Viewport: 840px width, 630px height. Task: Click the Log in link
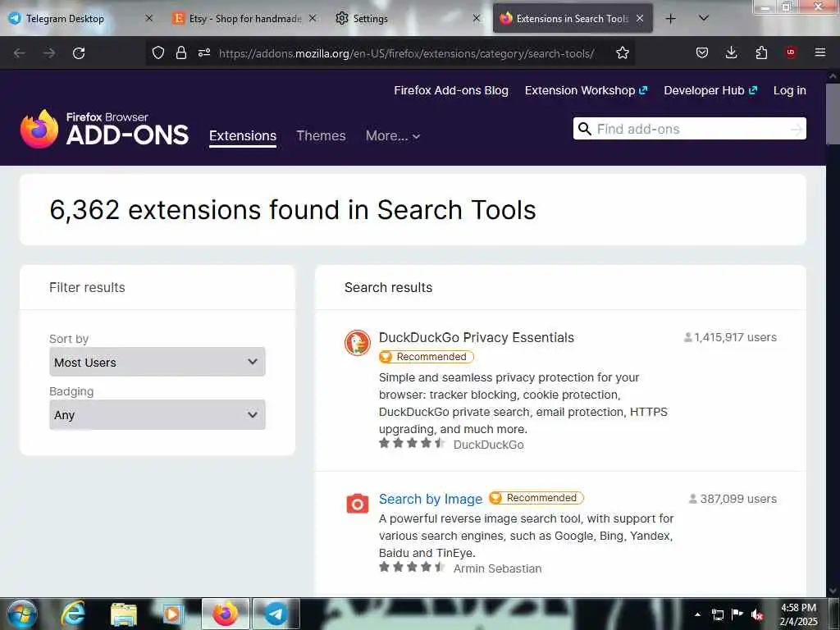[789, 90]
